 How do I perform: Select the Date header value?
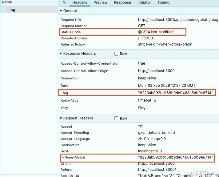(x=167, y=86)
